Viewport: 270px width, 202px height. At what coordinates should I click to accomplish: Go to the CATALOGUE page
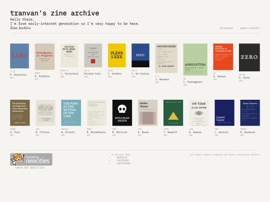[x=226, y=28]
